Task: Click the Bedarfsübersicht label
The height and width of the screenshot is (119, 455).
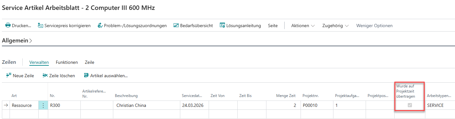Action: [197, 26]
